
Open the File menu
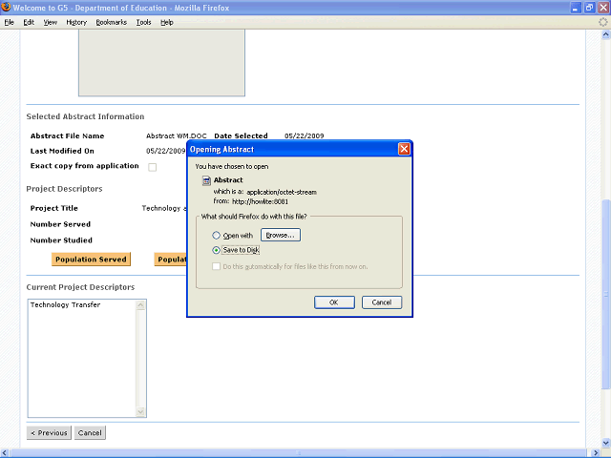tap(10, 22)
